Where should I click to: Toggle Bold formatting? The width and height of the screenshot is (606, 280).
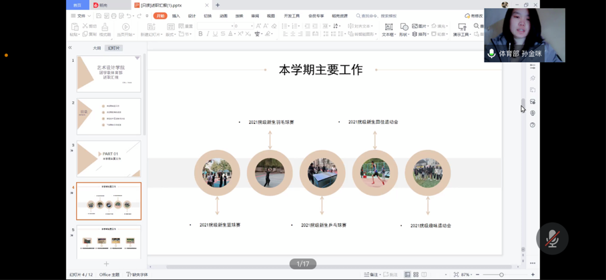tap(200, 34)
